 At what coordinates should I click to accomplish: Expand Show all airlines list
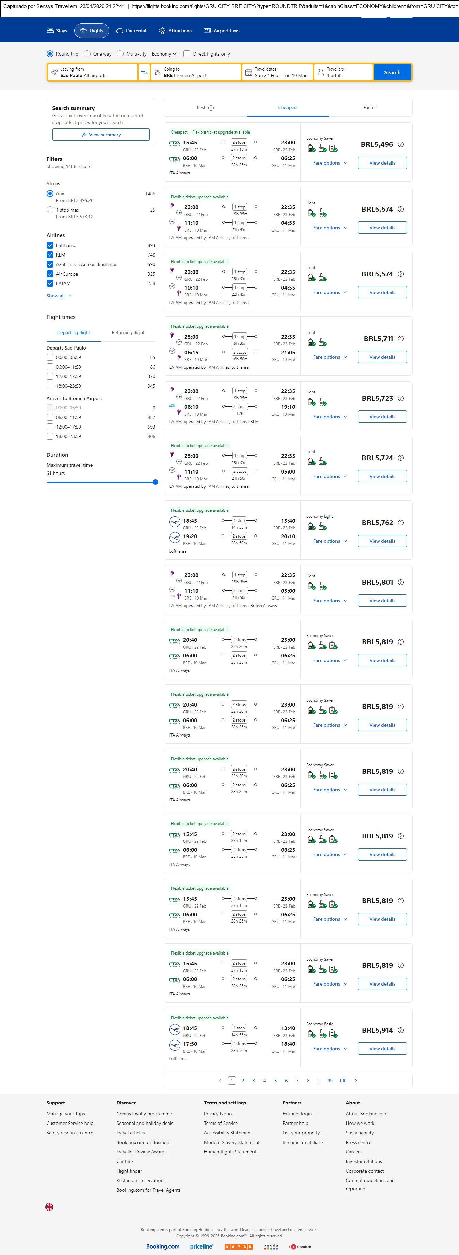point(59,296)
